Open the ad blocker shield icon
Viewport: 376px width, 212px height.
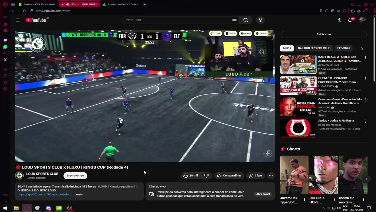pos(333,11)
